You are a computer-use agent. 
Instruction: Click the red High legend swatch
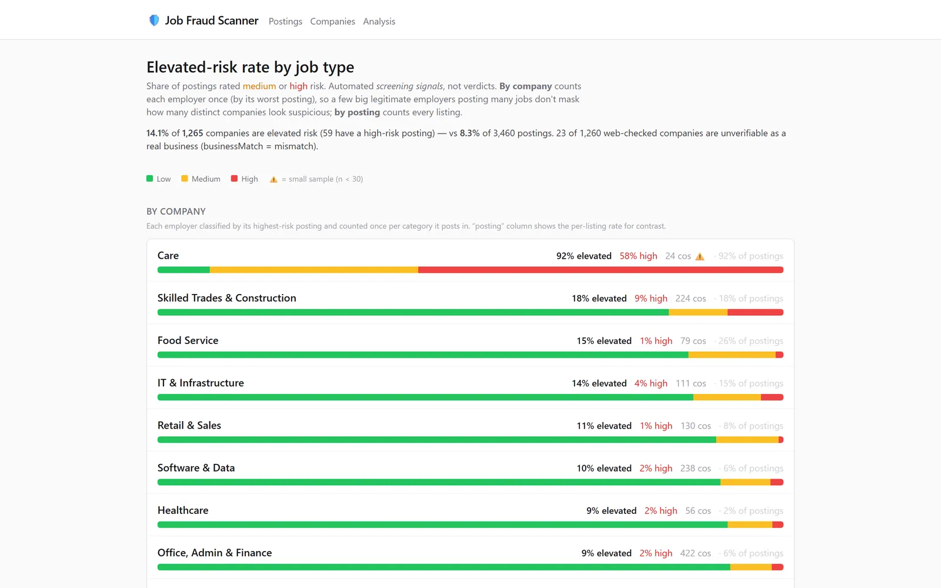(234, 178)
